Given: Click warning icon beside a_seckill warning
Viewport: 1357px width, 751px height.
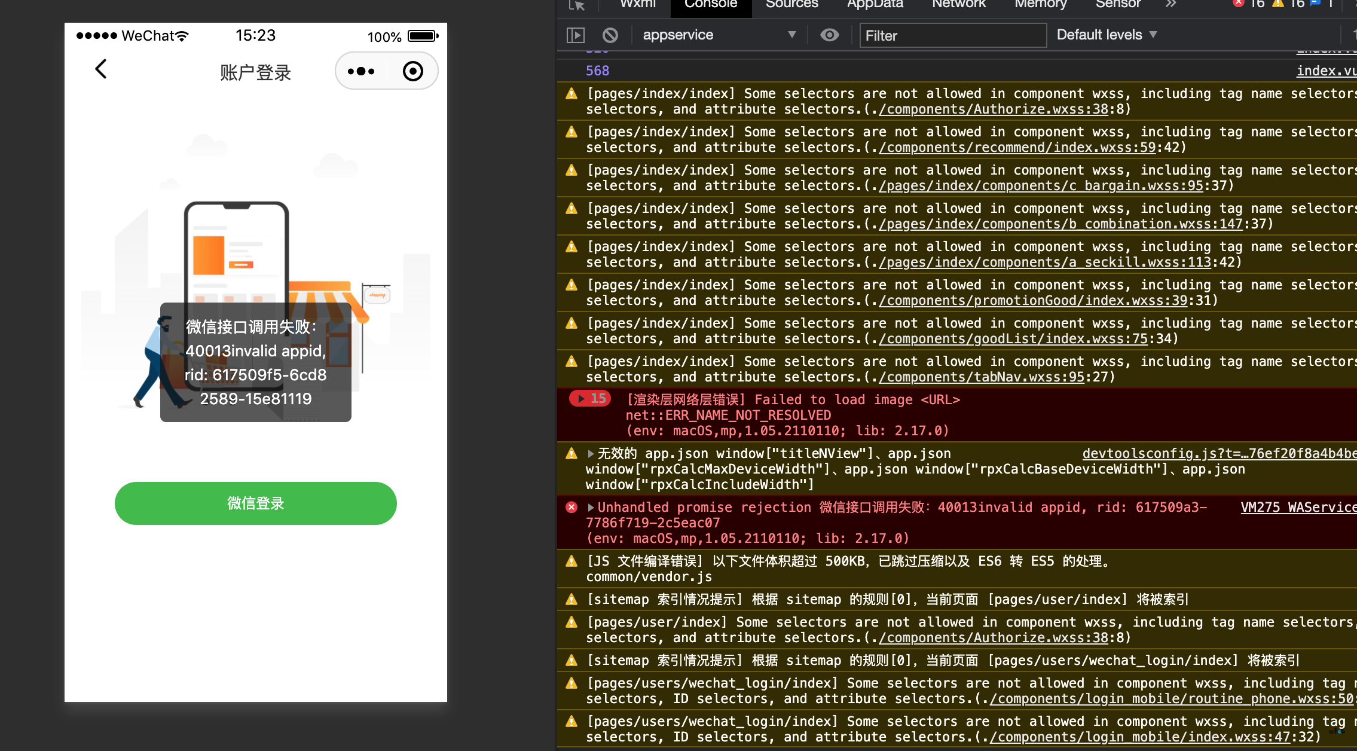Looking at the screenshot, I should coord(571,247).
